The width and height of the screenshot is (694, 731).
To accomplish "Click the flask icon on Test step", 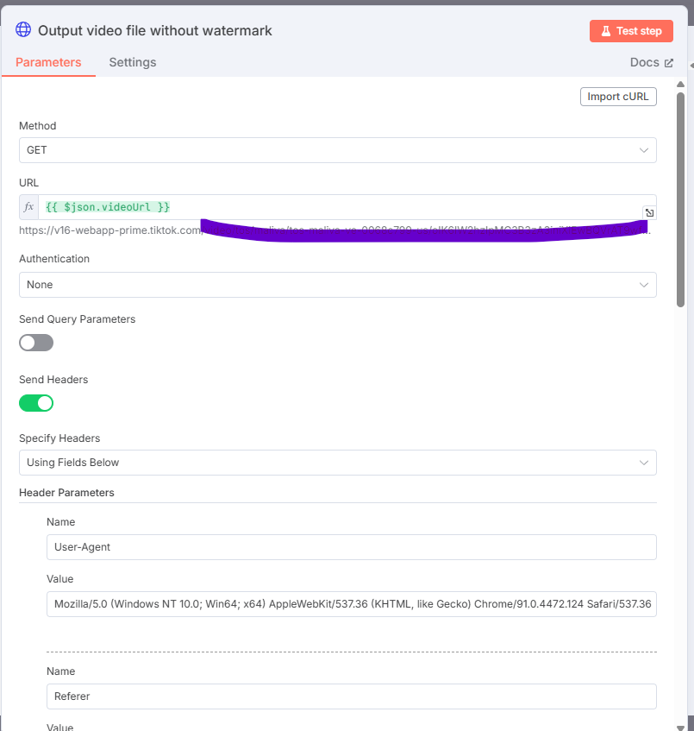I will [605, 31].
